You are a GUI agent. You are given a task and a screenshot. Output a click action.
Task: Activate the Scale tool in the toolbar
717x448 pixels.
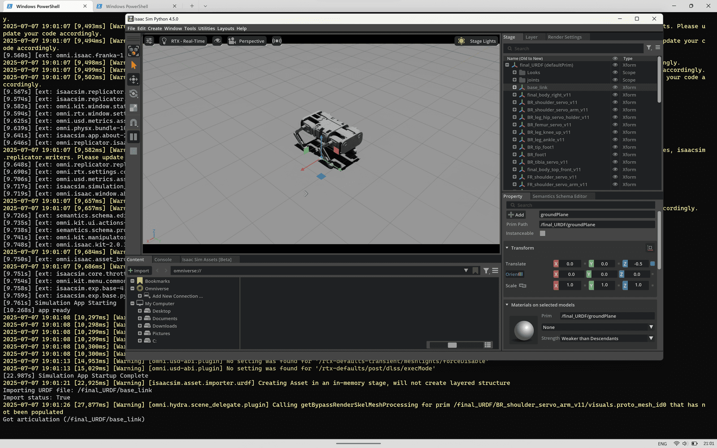(x=134, y=108)
